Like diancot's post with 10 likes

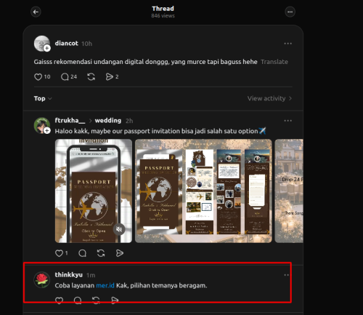pos(42,77)
